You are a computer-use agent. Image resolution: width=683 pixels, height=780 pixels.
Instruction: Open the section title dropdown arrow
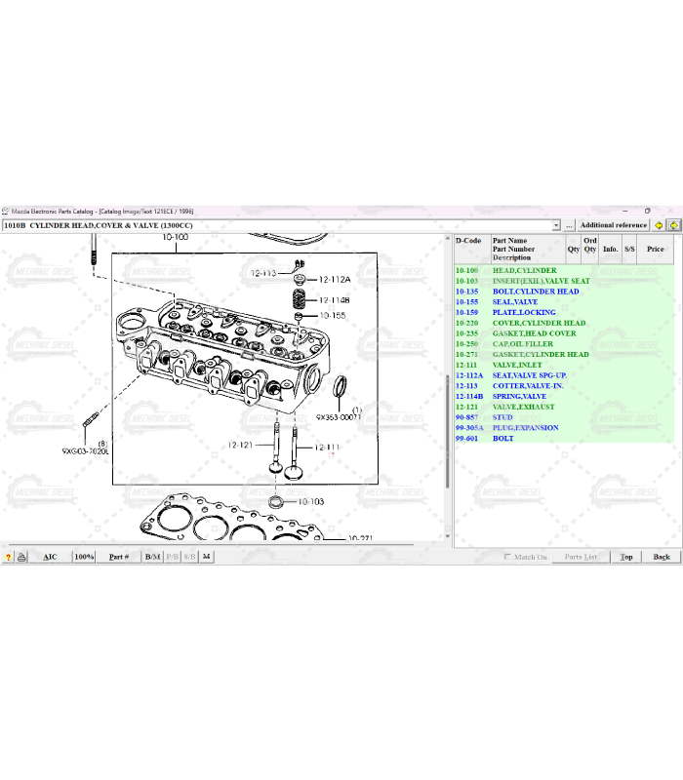556,225
